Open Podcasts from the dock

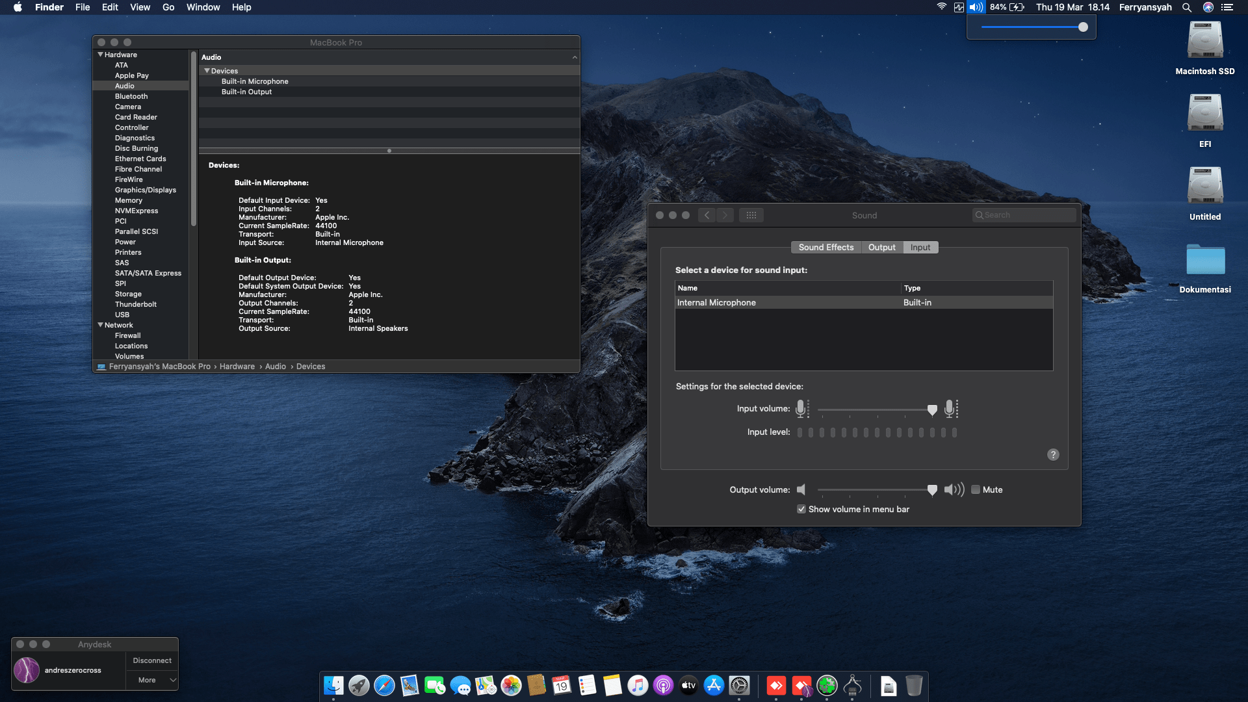663,685
